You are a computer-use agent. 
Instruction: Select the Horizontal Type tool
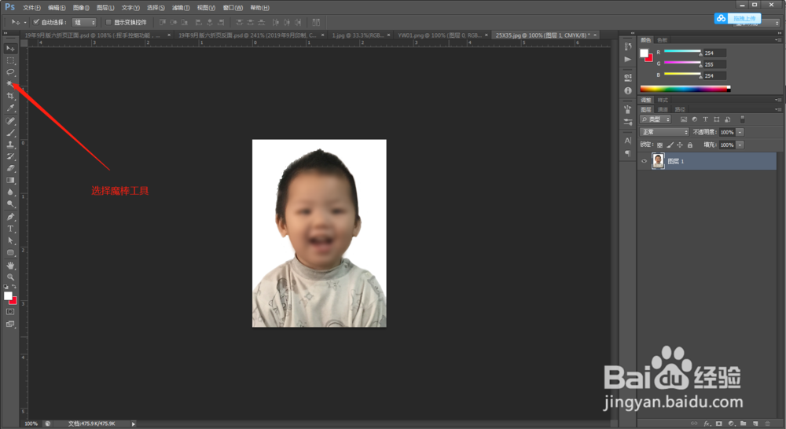(x=10, y=229)
